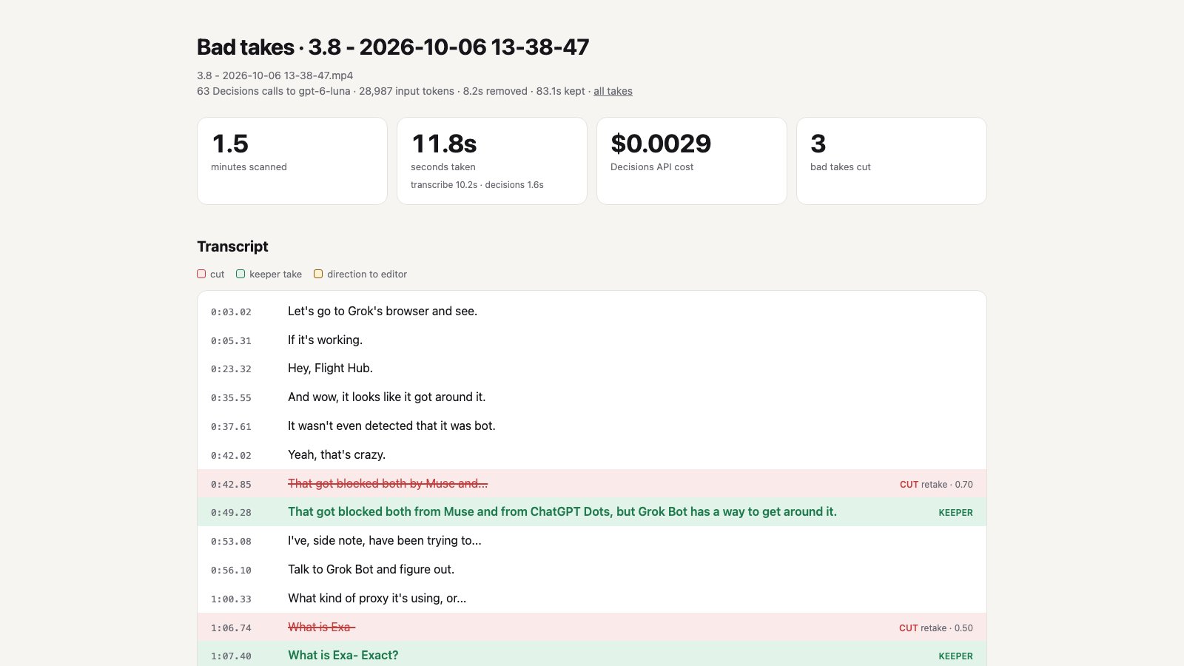
Task: Click the Transcript heading
Action: 232,246
